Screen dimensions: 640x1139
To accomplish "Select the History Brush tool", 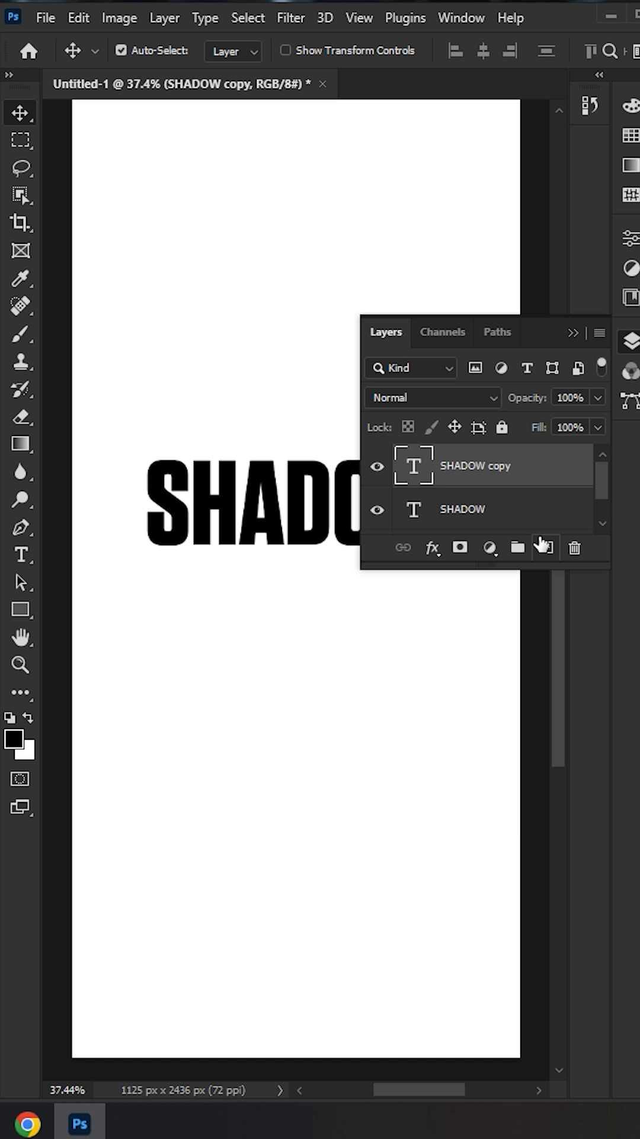I will point(20,389).
